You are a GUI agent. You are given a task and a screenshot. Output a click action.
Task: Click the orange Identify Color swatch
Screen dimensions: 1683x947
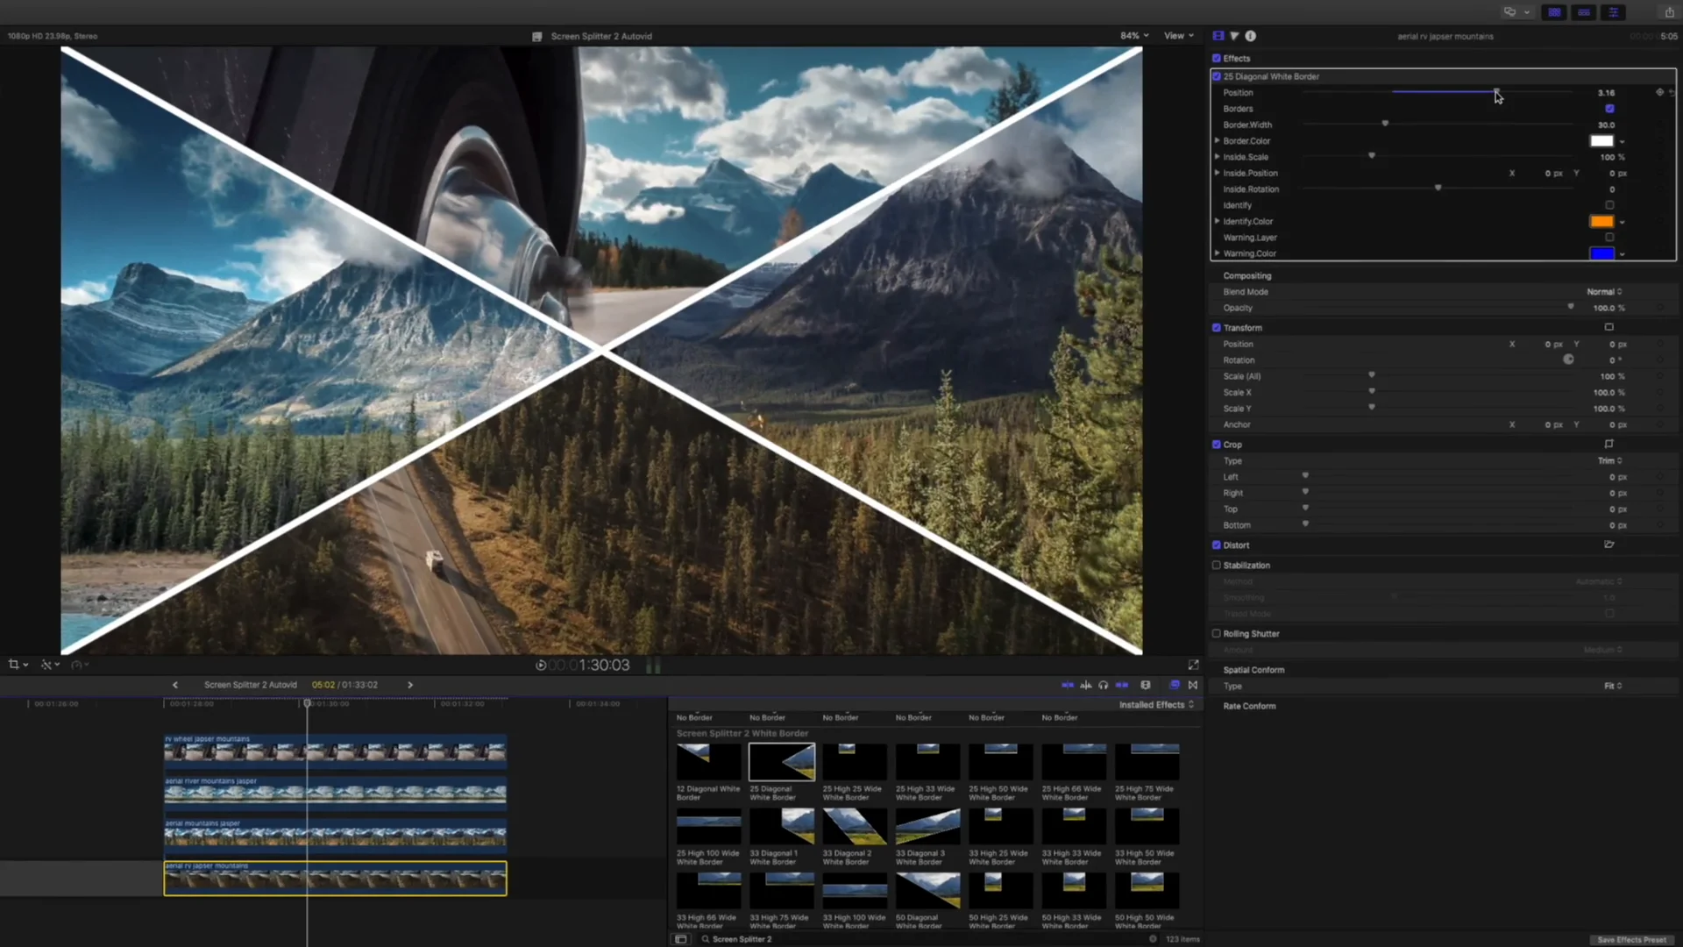click(1601, 221)
